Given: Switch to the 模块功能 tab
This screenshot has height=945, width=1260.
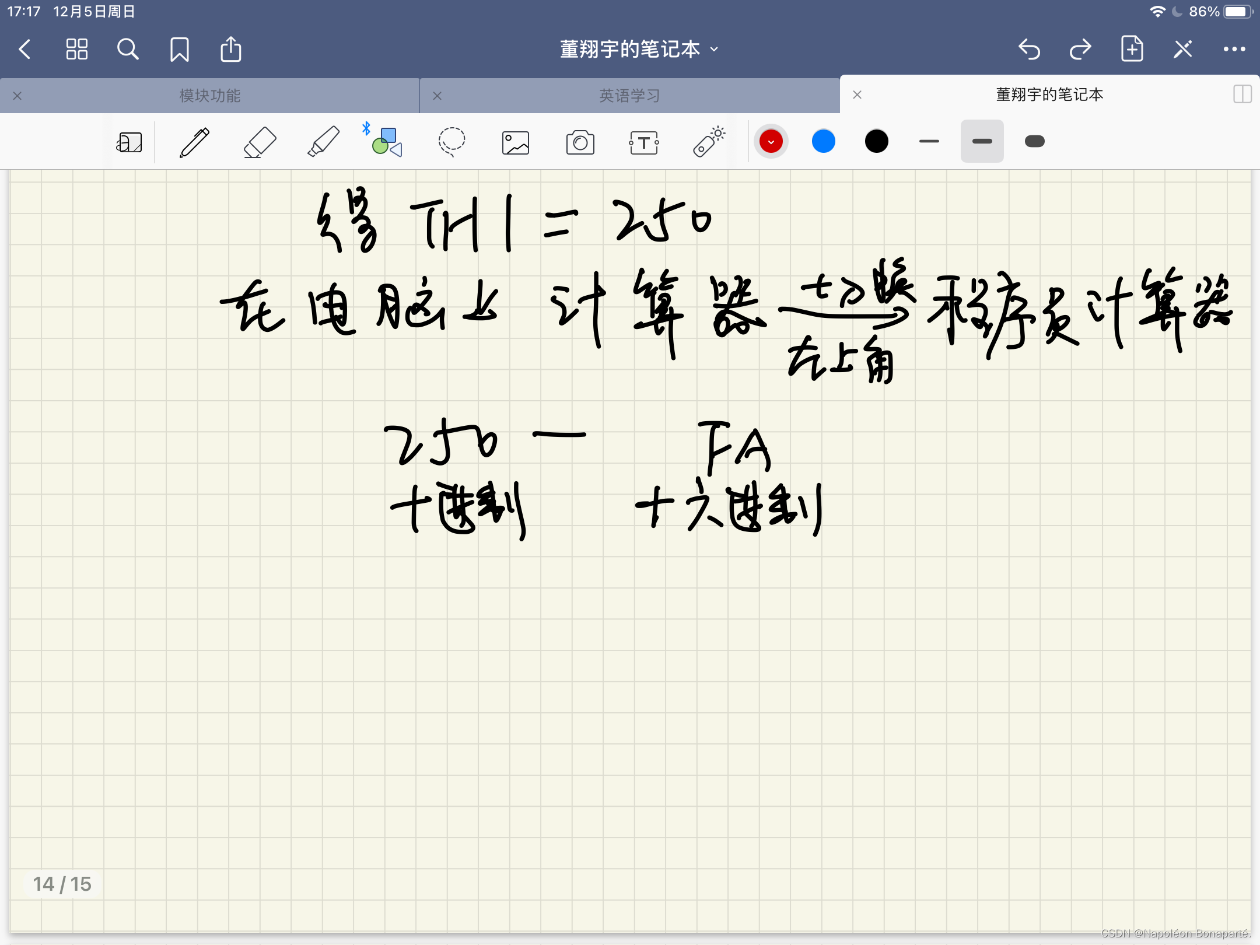Looking at the screenshot, I should coord(210,96).
